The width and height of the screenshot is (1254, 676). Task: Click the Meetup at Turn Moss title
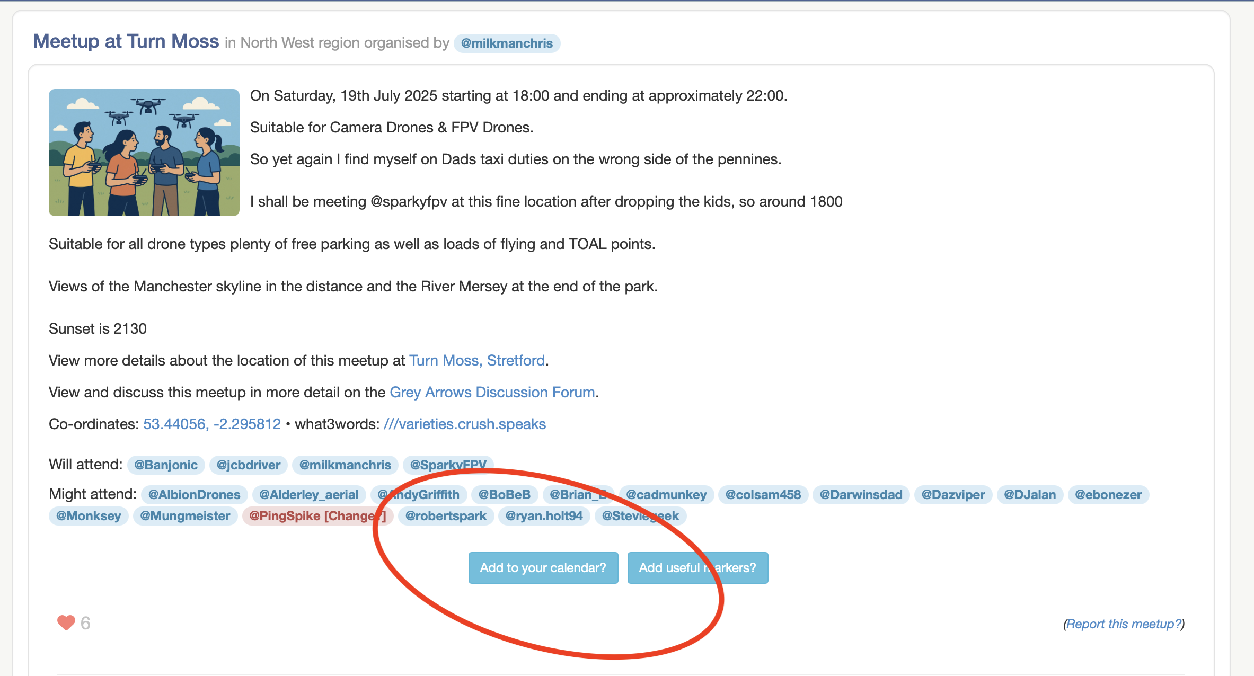[126, 41]
